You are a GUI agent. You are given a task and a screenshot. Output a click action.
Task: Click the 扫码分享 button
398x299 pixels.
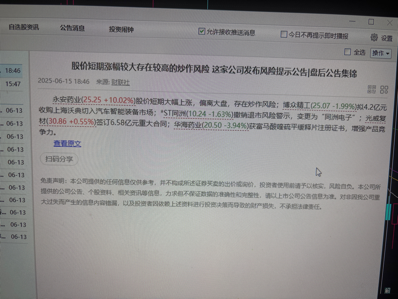[x=59, y=159]
